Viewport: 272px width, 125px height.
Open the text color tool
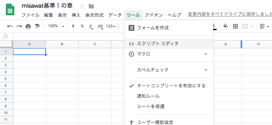(214, 27)
